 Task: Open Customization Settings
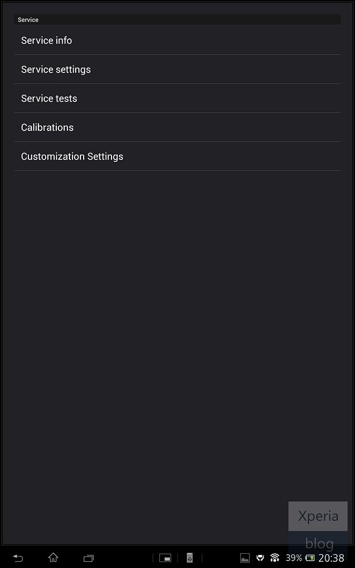pos(72,156)
